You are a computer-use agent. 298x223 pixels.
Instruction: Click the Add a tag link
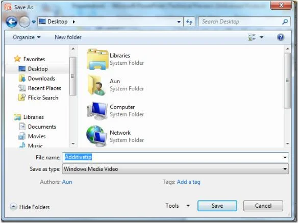[x=188, y=182]
